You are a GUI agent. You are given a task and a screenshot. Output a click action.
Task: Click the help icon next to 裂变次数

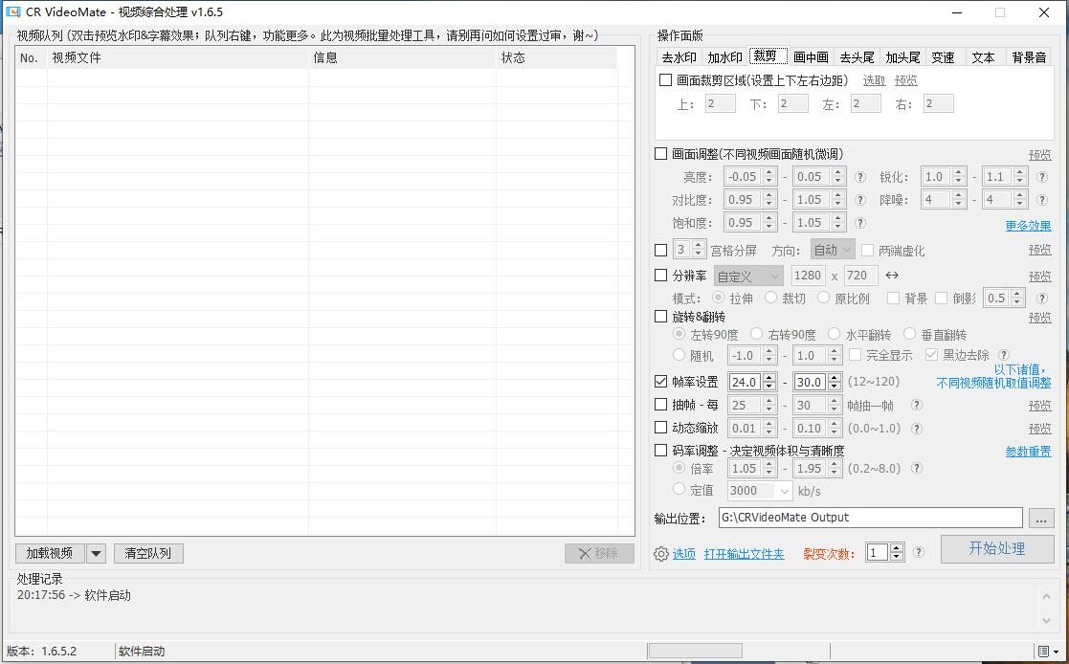(x=919, y=552)
